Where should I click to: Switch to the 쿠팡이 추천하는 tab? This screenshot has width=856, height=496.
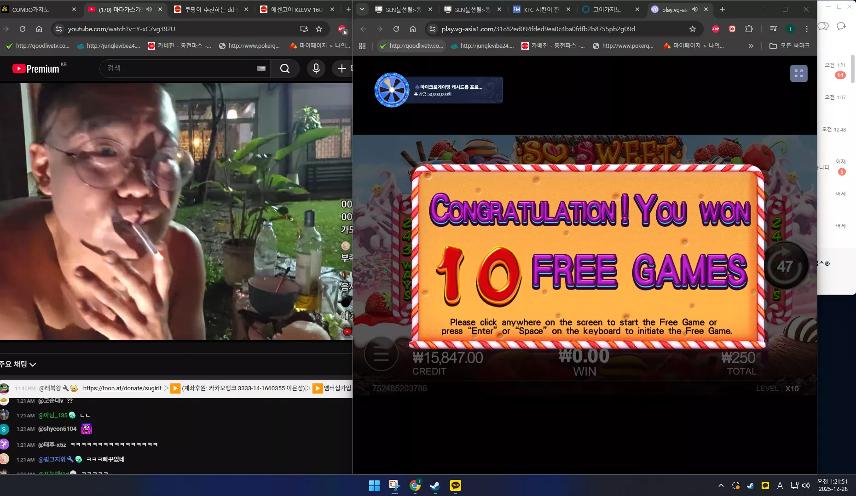[211, 9]
